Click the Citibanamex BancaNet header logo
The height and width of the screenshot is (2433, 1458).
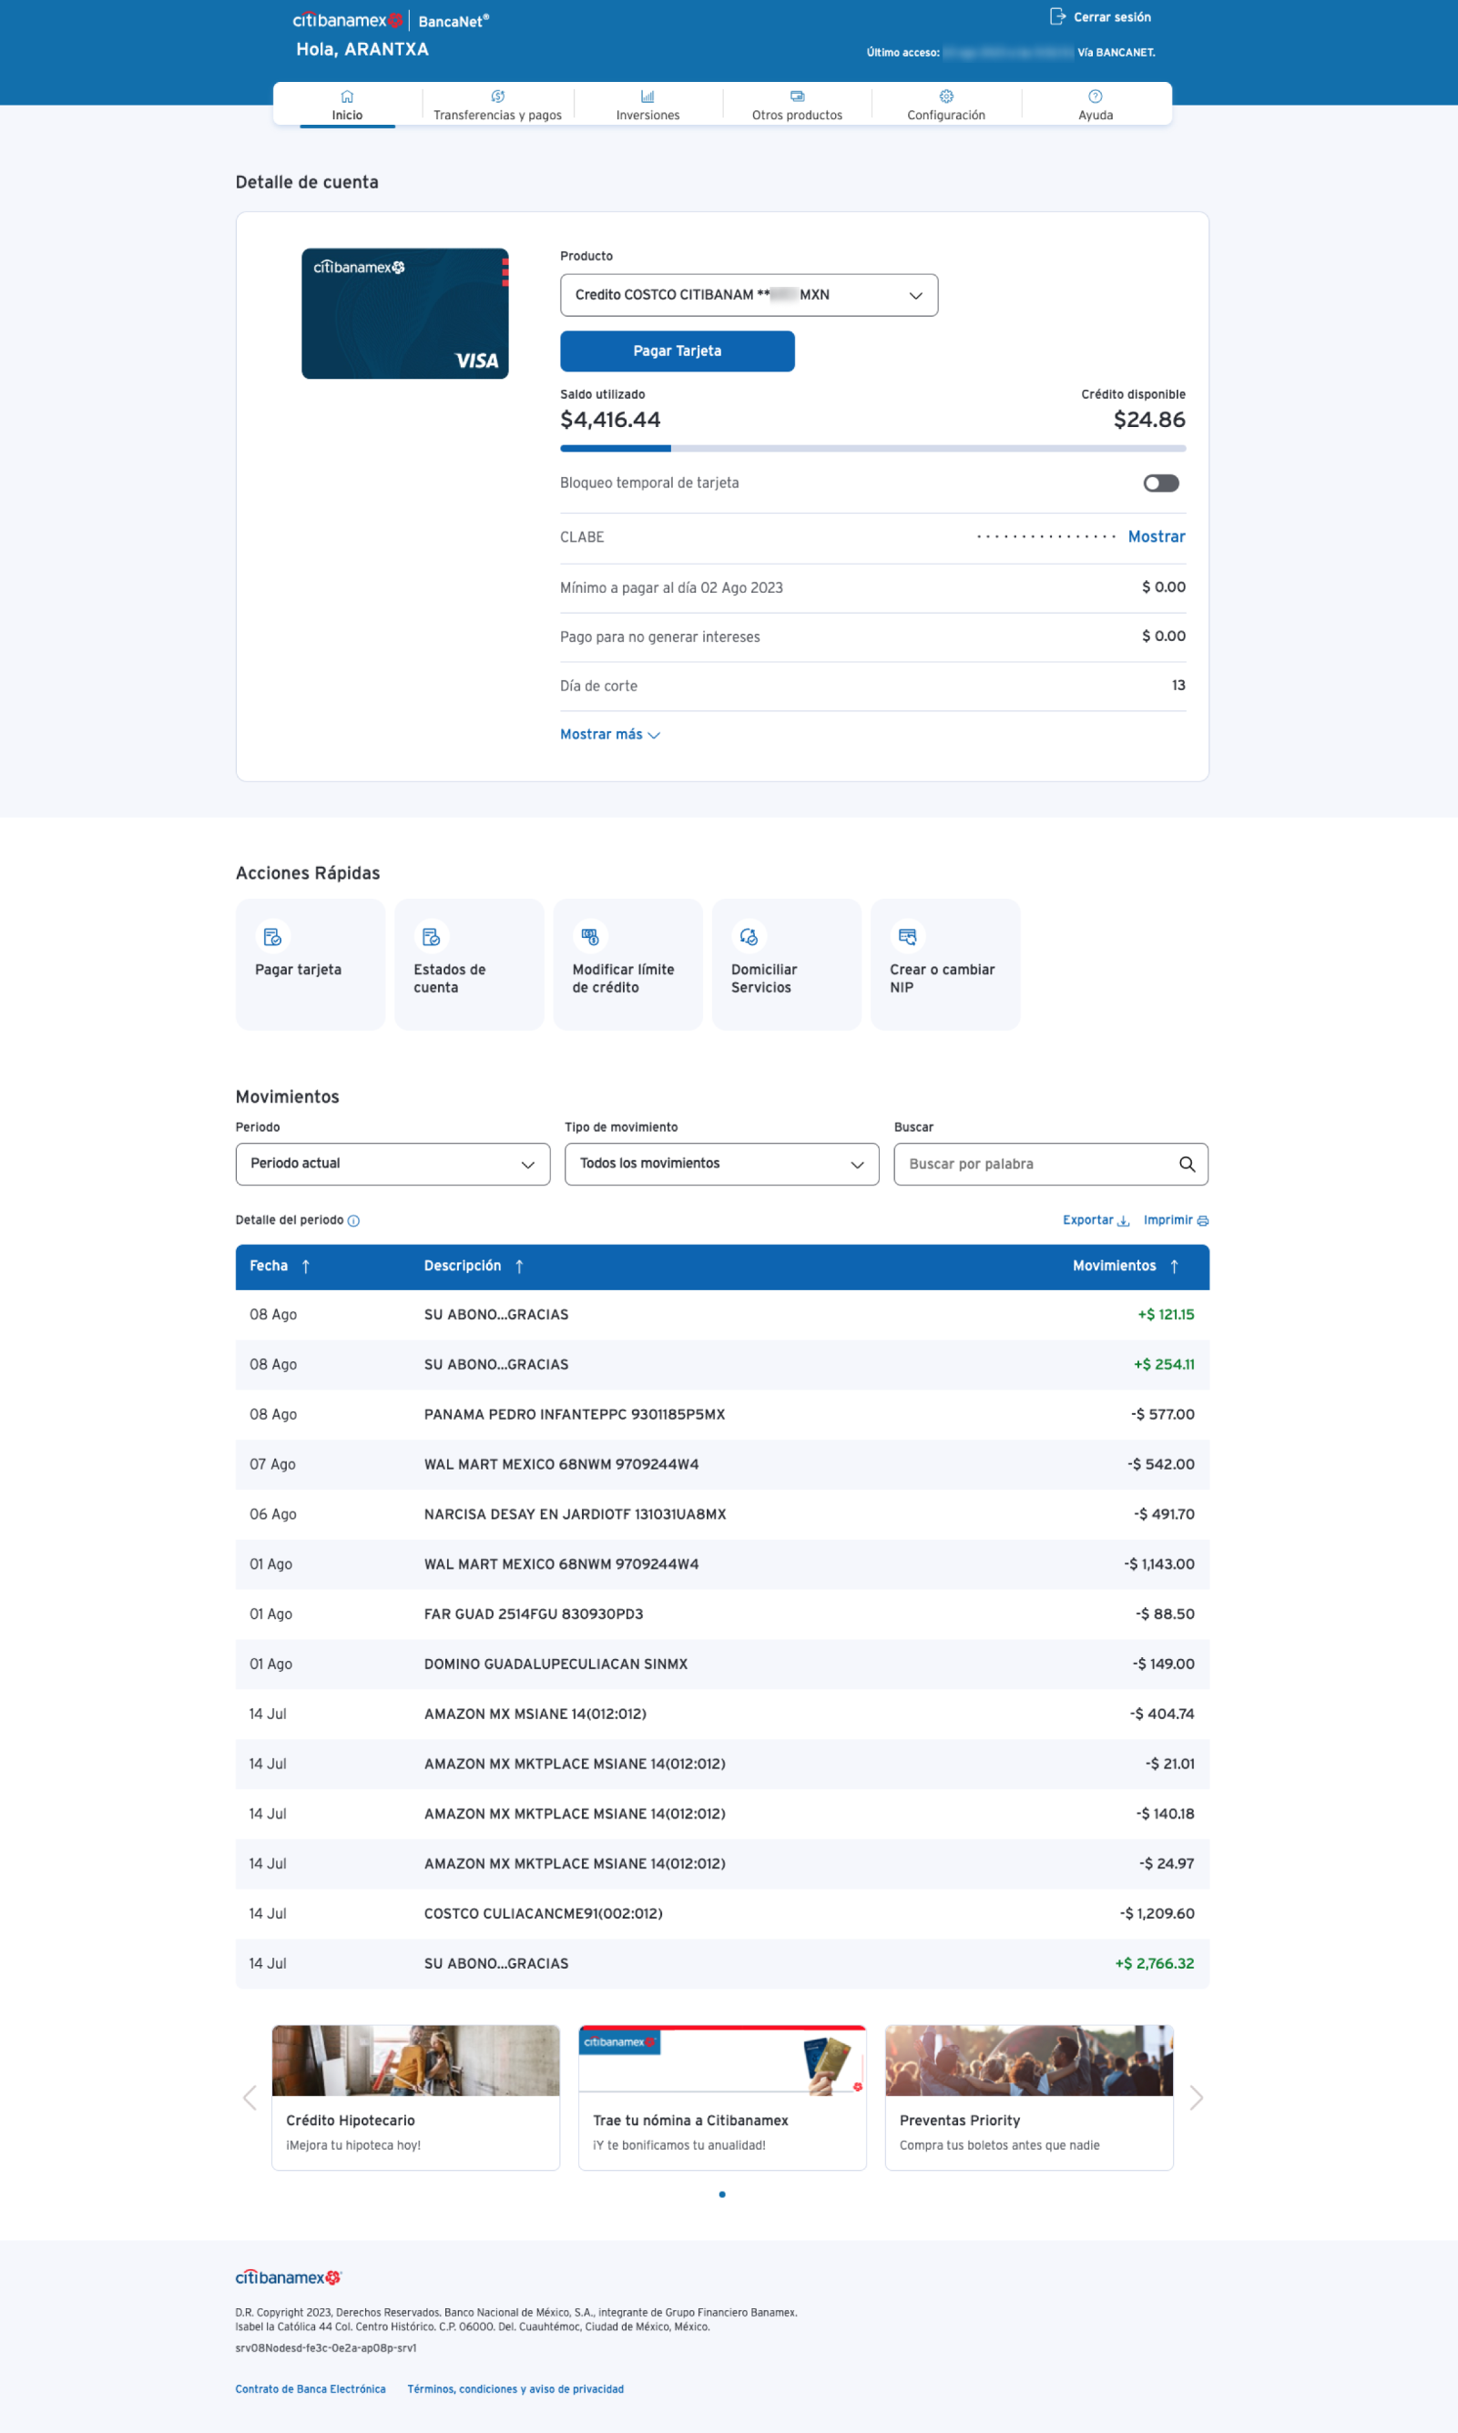(391, 21)
